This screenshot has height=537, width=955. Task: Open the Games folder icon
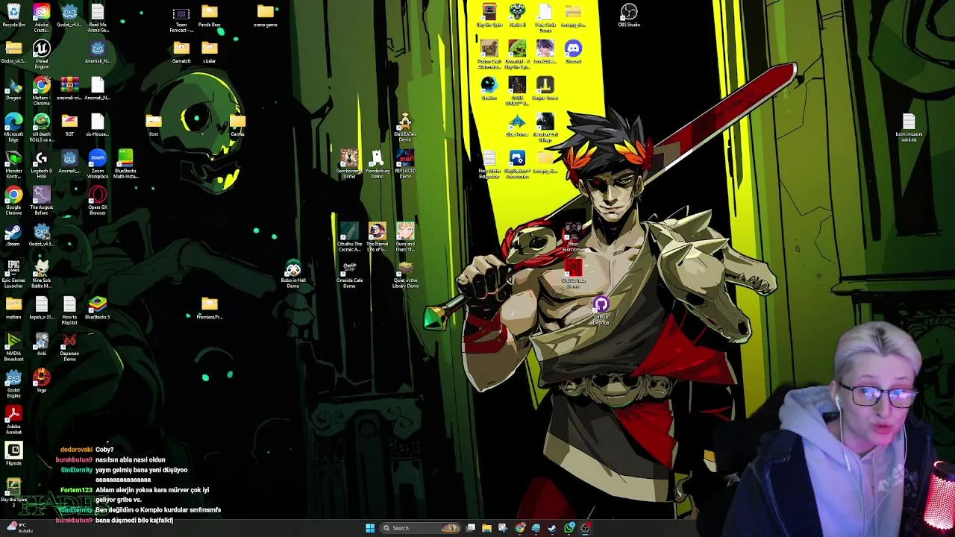(x=237, y=125)
